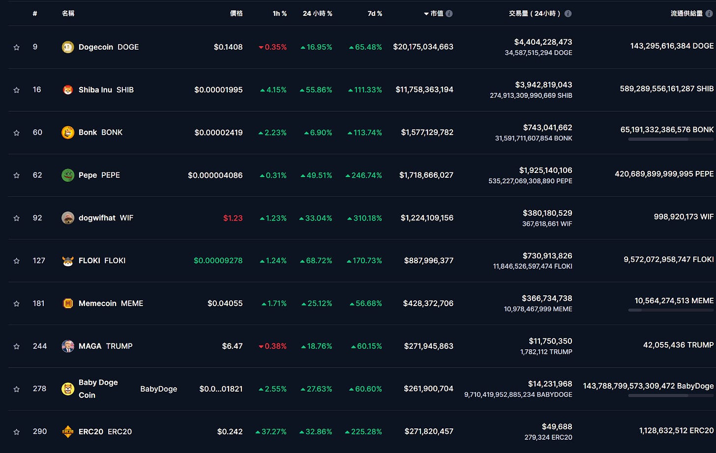Sort by 7d % column header
Viewport: 716px width, 453px height.
coord(375,14)
